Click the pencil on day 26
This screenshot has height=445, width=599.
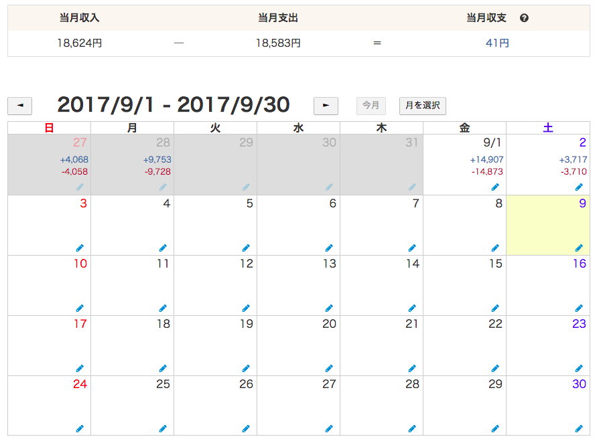pyautogui.click(x=246, y=428)
